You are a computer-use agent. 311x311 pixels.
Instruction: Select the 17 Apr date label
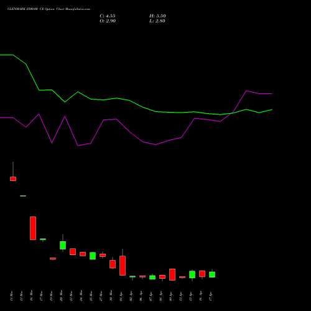pos(211,296)
